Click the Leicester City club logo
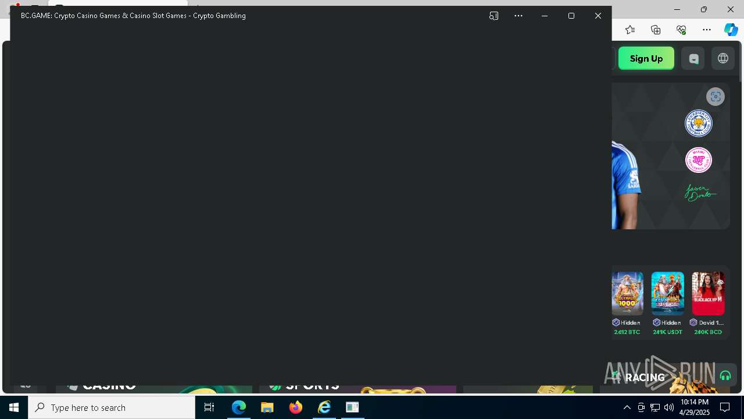Screen dimensions: 744x419 click(x=699, y=123)
